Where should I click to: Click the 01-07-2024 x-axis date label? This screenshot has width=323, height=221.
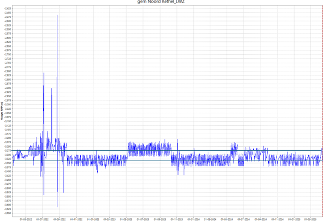click(244, 219)
